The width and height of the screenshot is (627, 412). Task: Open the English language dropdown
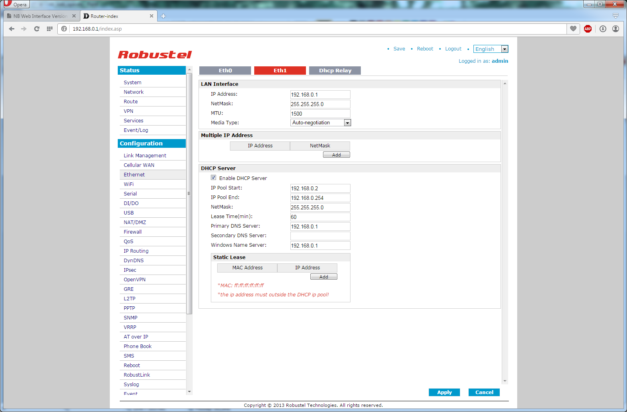[491, 49]
